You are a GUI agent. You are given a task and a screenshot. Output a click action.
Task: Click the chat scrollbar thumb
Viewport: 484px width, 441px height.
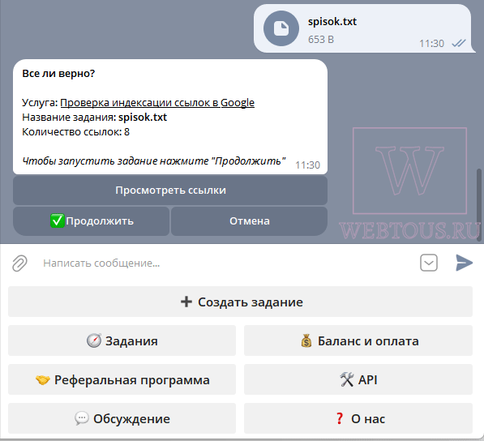tap(479, 205)
